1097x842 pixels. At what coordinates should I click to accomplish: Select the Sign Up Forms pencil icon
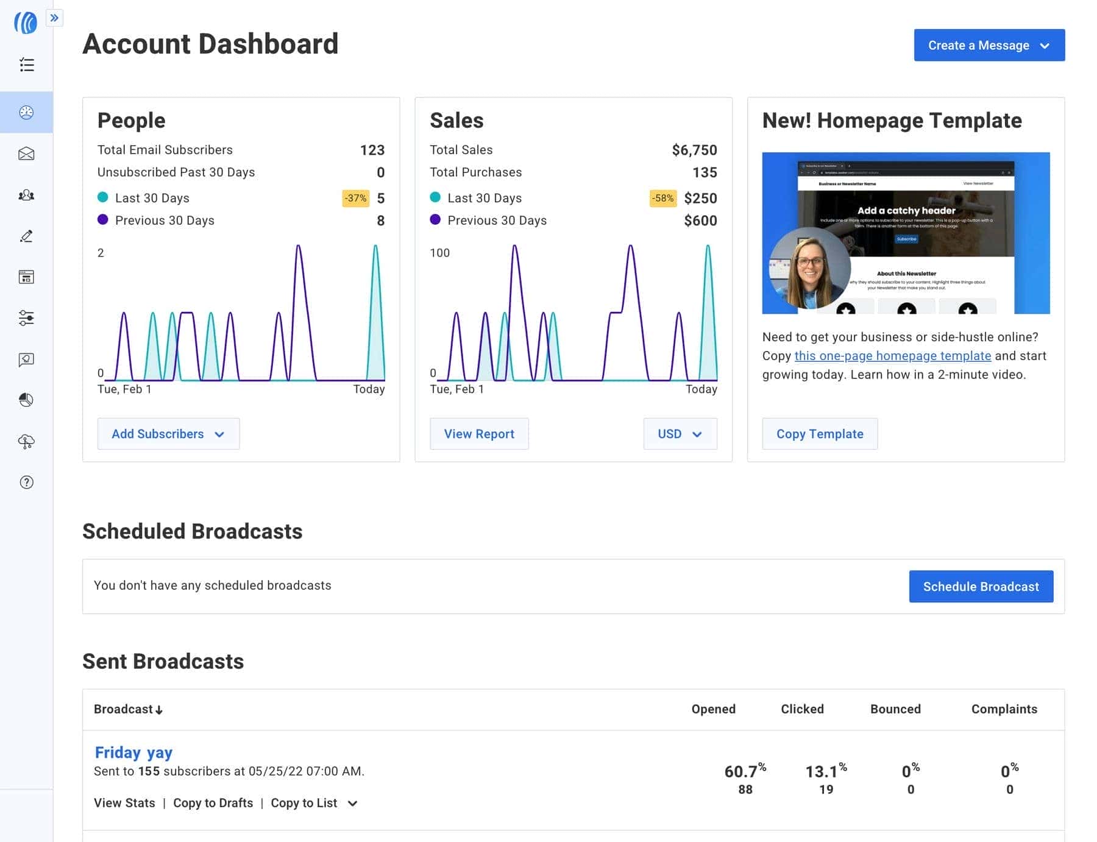point(26,236)
